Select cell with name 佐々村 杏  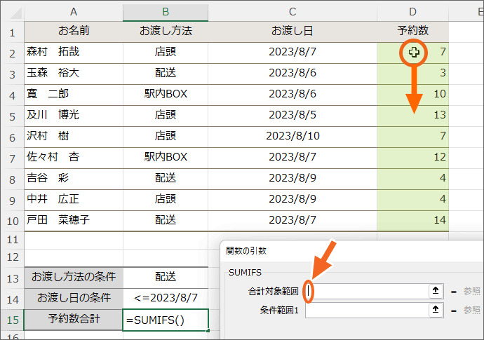click(74, 157)
